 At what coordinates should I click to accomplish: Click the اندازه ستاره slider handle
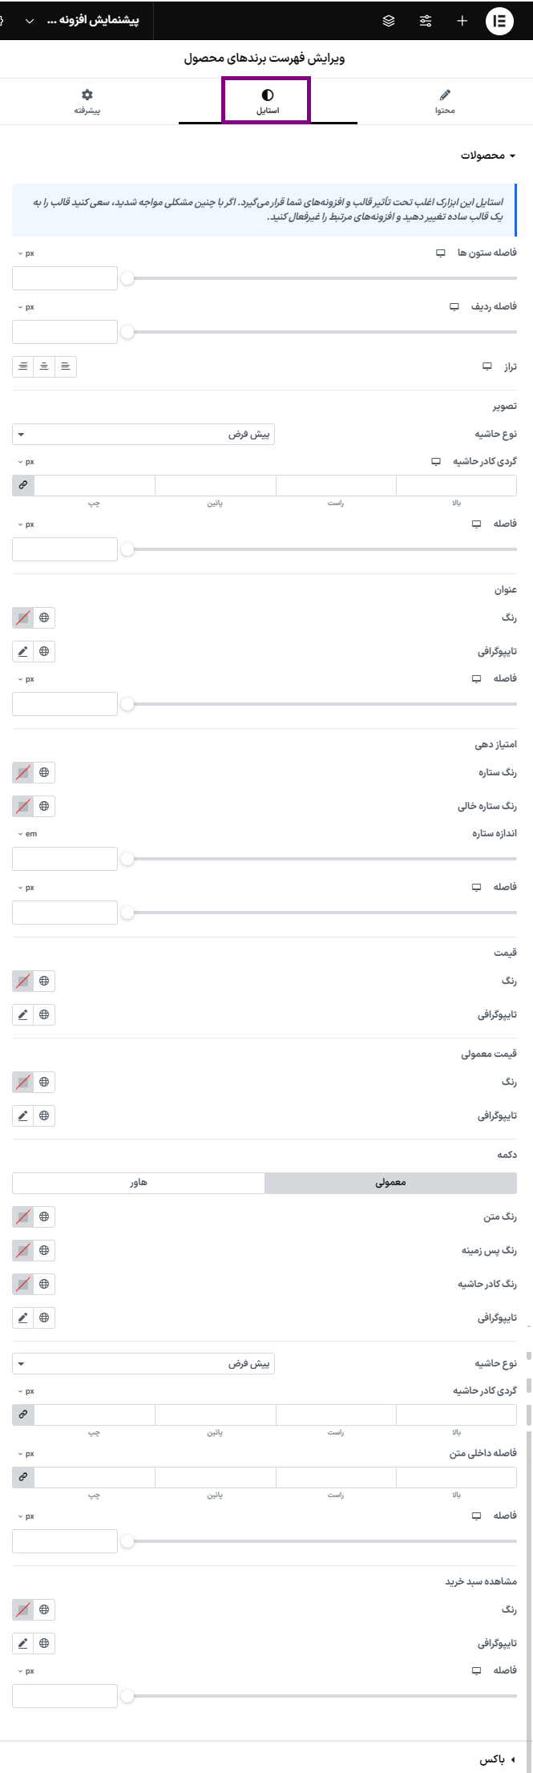click(x=128, y=858)
